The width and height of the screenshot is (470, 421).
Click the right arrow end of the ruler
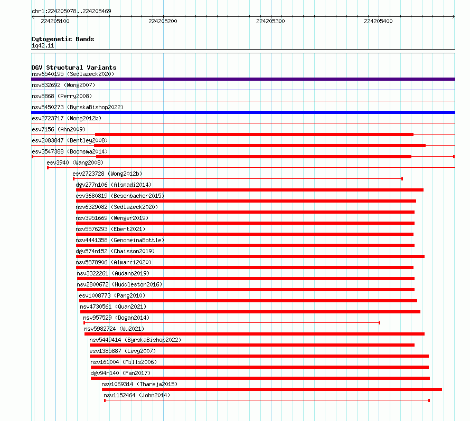[x=454, y=16]
